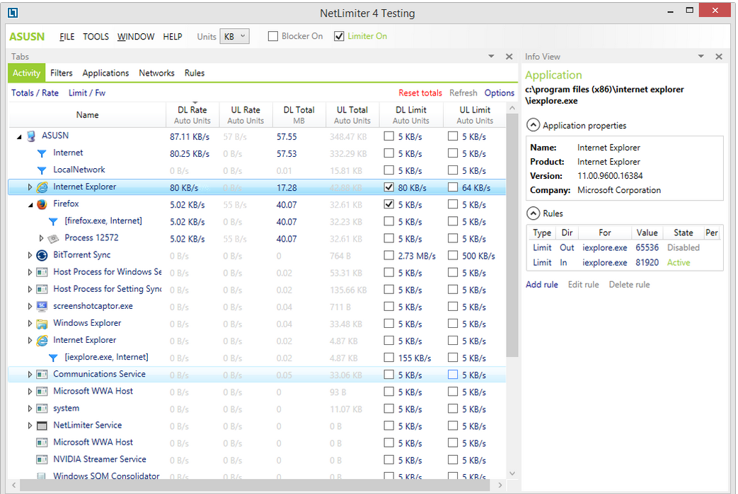Click the screenshotcaptor.exe icon
This screenshot has height=494, width=738.
point(42,306)
